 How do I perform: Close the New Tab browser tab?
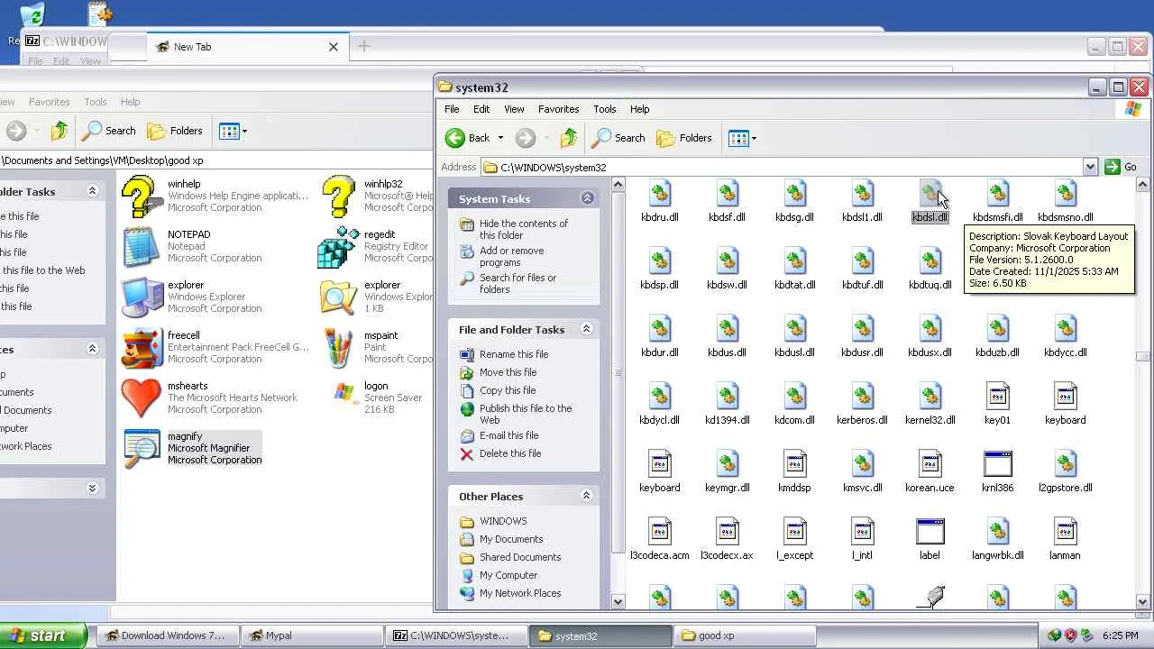(334, 47)
